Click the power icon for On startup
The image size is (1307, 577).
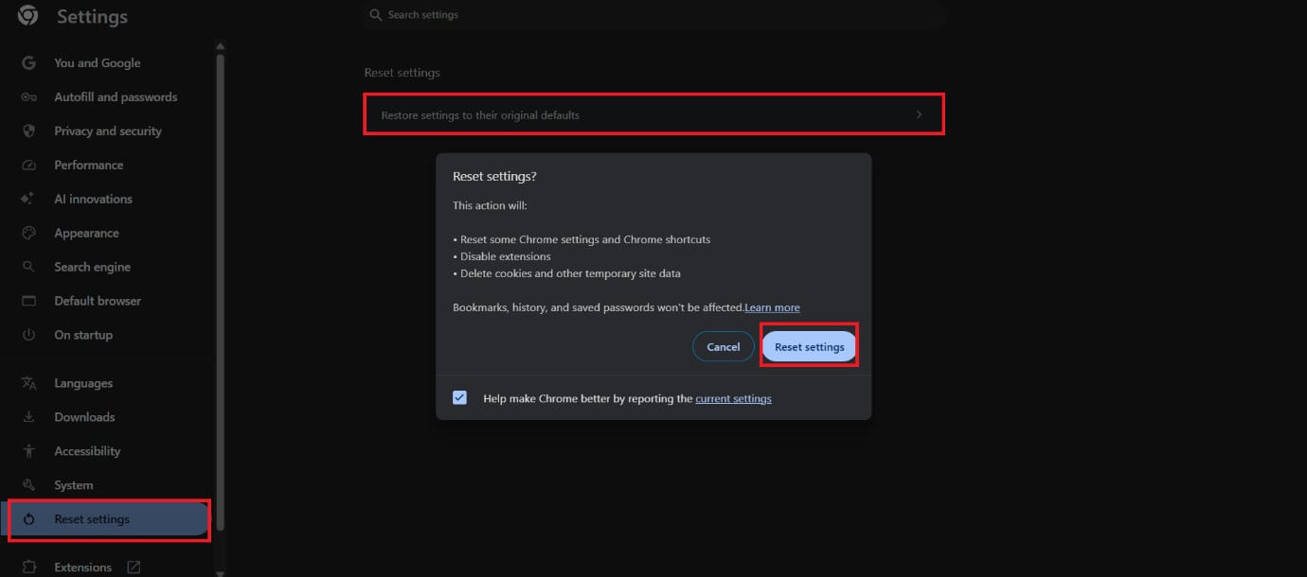pos(28,336)
